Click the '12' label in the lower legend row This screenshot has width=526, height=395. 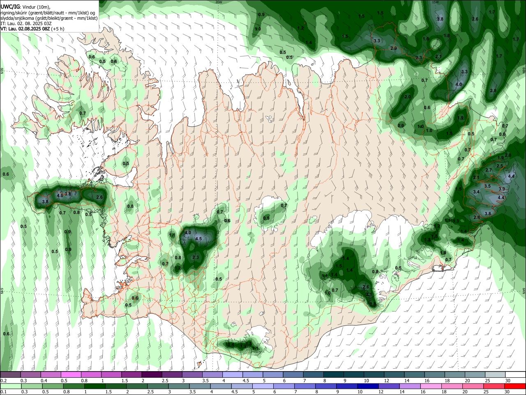(x=381, y=392)
